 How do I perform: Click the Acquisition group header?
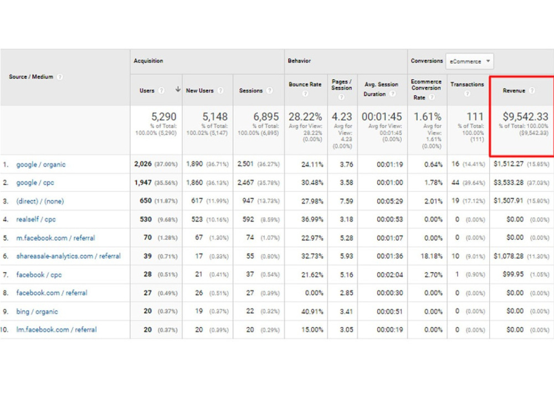[x=148, y=61]
